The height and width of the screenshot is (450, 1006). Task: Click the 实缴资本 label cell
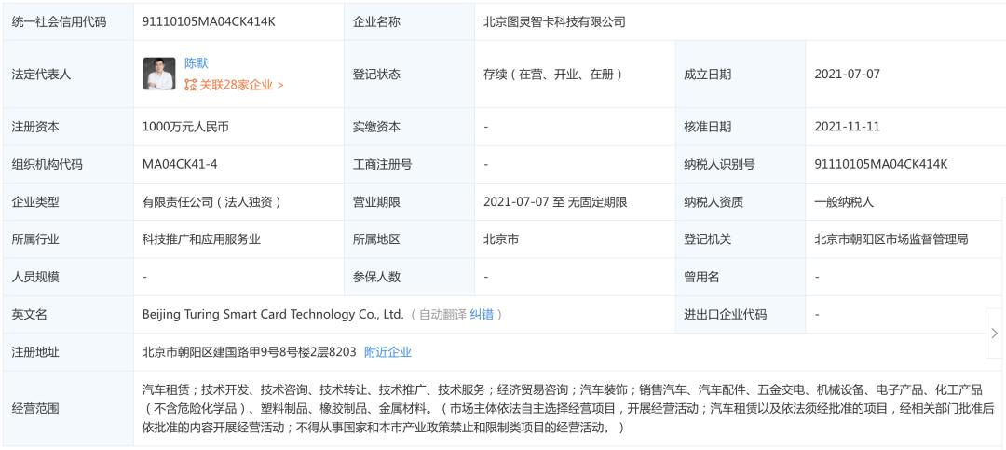409,127
